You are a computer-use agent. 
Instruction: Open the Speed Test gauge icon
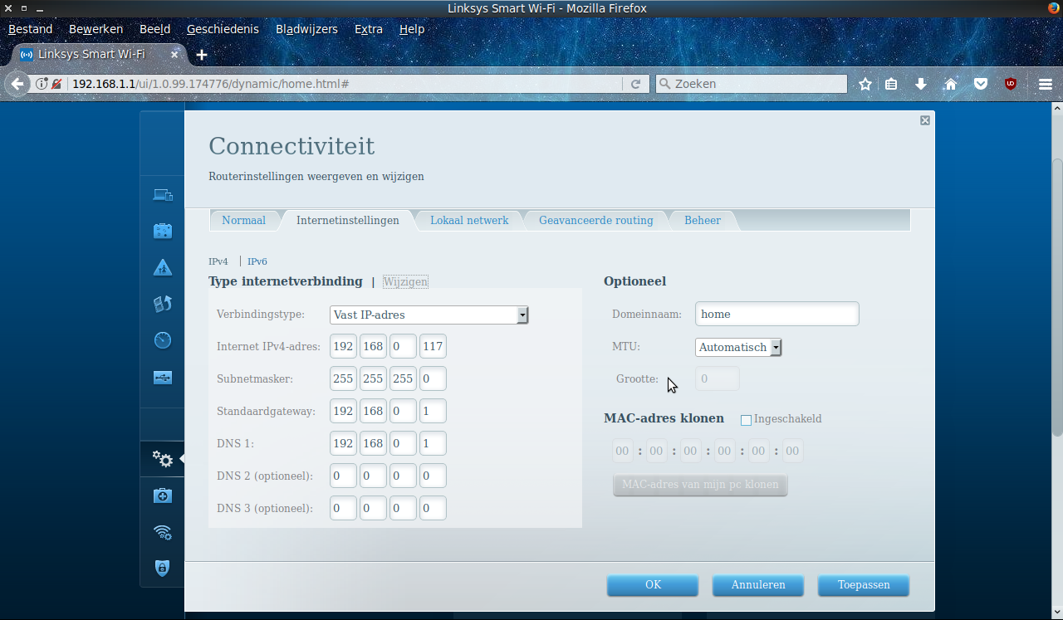(163, 340)
